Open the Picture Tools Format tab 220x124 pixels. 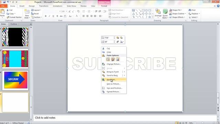coord(104,6)
